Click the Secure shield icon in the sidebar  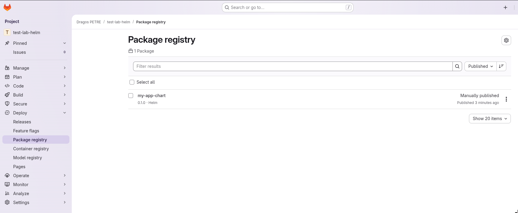[x=7, y=104]
